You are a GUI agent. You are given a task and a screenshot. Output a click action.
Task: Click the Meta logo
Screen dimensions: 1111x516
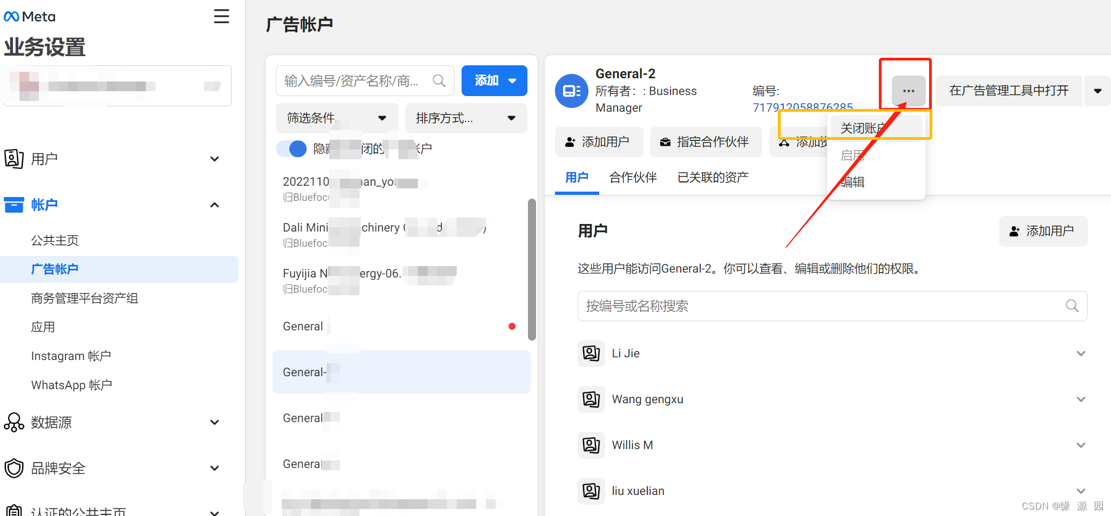tap(30, 17)
